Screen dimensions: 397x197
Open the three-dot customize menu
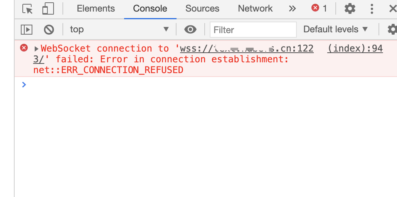(x=372, y=9)
